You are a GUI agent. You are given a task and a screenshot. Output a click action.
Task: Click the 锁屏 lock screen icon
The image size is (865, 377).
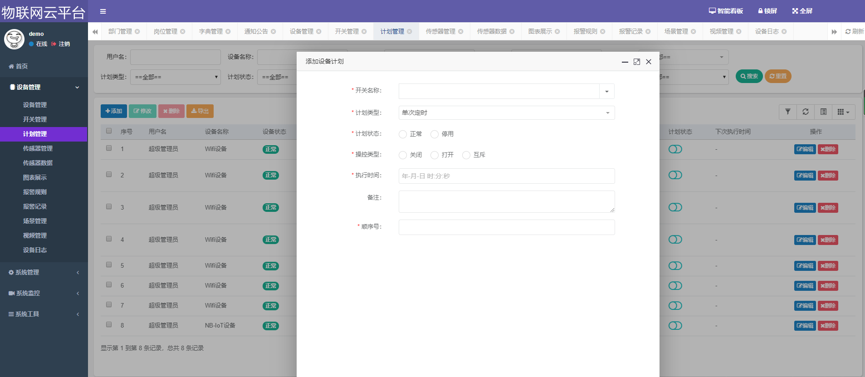760,11
